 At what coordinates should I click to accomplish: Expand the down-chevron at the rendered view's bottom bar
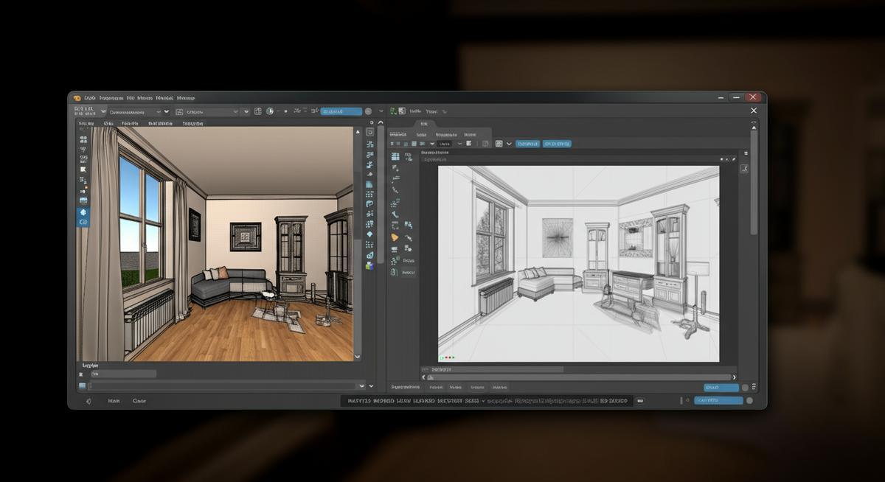tap(361, 385)
